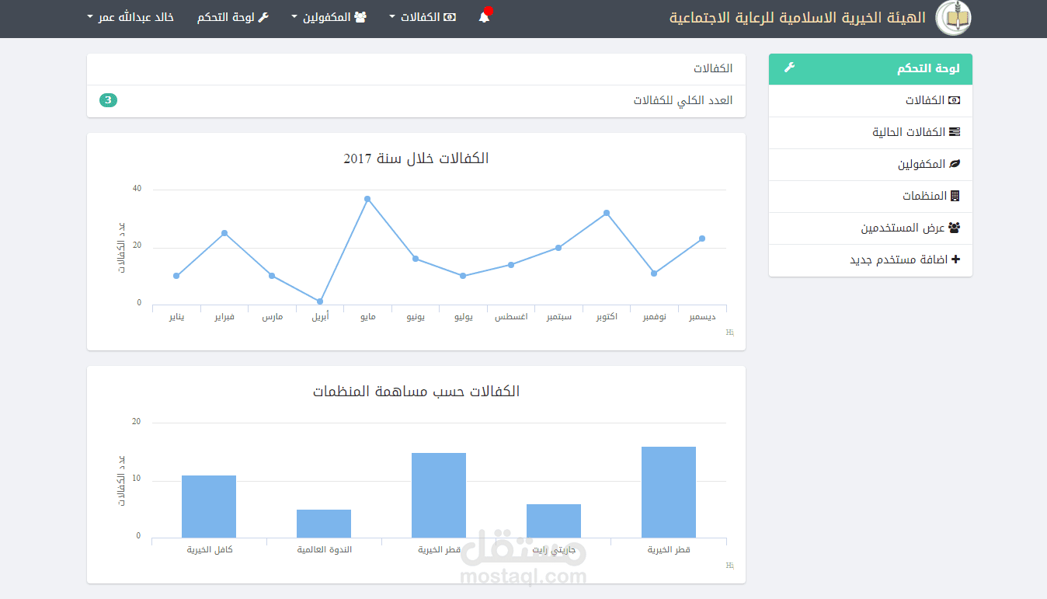Click the جاريتي رايت bar in chart
Image resolution: width=1047 pixels, height=599 pixels.
coord(554,521)
